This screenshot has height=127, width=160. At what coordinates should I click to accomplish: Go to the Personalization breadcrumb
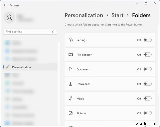(84, 15)
